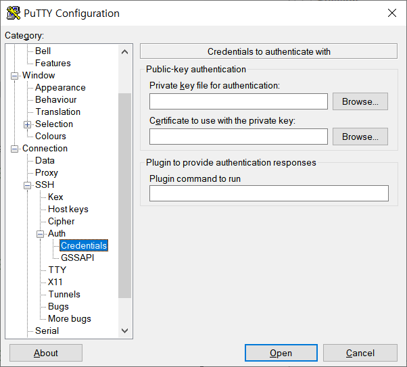The width and height of the screenshot is (407, 367).
Task: Click the category tree scroll up arrow
Action: click(124, 52)
